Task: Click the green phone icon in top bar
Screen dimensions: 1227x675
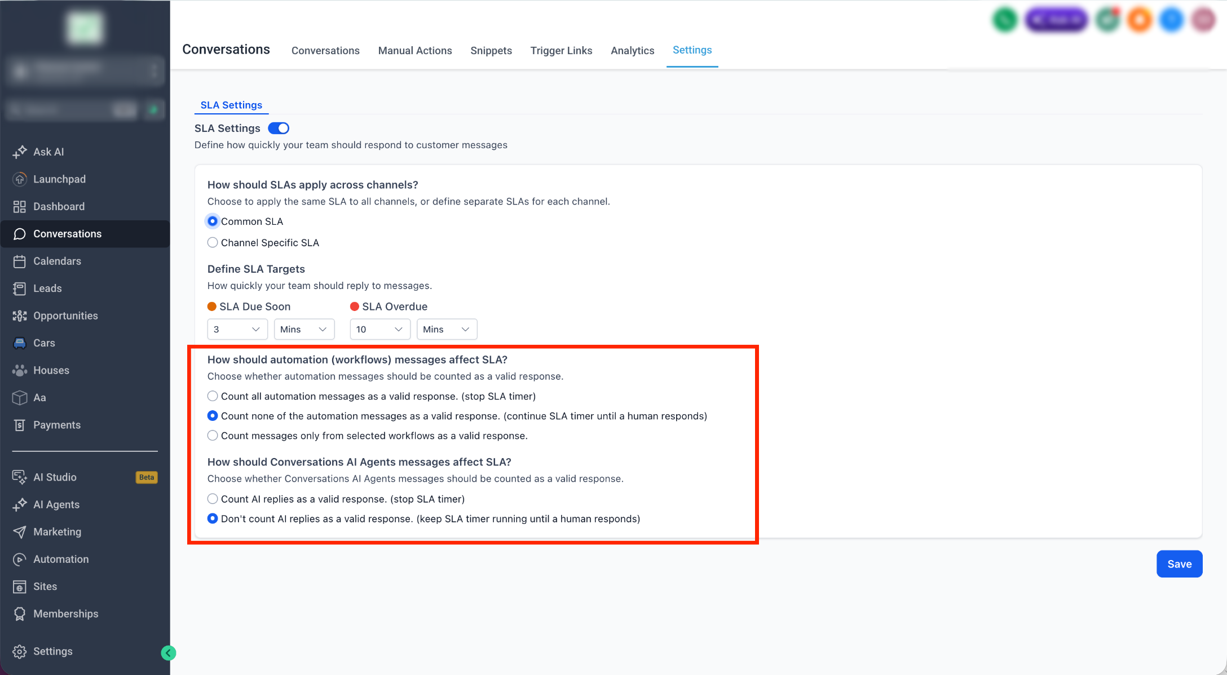Action: (1005, 20)
